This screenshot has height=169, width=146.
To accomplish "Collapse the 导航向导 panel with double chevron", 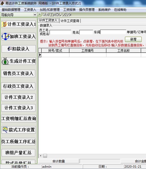I will (35, 15).
